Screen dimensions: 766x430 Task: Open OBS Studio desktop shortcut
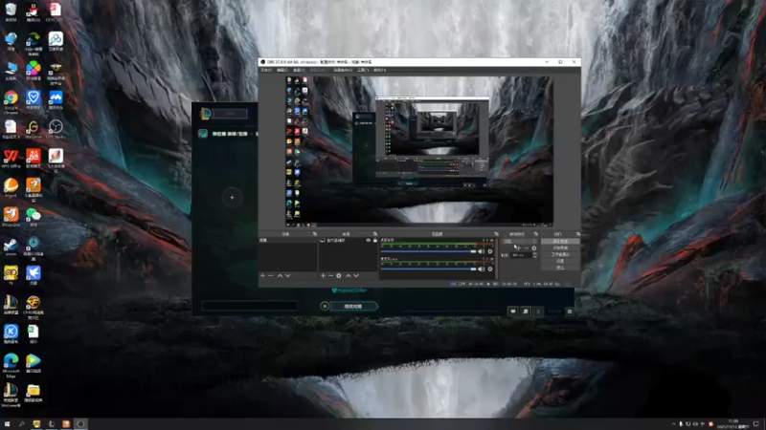coord(56,129)
